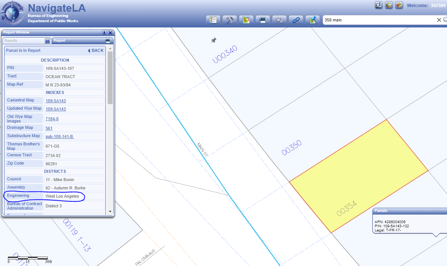Image resolution: width=447 pixels, height=266 pixels.
Task: Click the PIN value 109-5A143-107
Action: pyautogui.click(x=60, y=68)
